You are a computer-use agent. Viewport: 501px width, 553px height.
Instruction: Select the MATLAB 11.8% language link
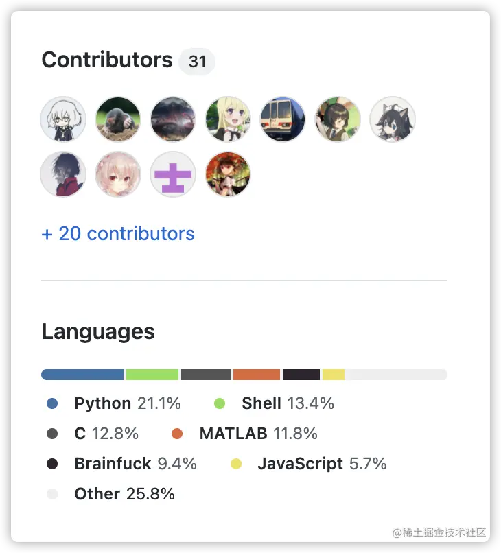258,434
